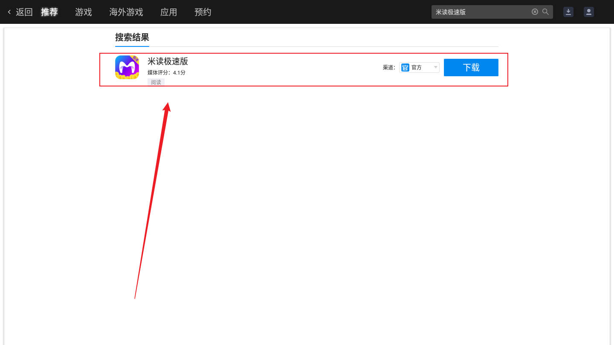Click the 媒体评分：4.1分 rating text
Image resolution: width=614 pixels, height=345 pixels.
click(166, 72)
